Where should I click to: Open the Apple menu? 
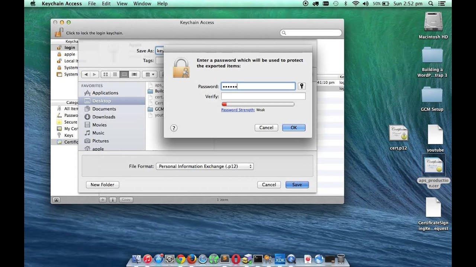point(33,4)
